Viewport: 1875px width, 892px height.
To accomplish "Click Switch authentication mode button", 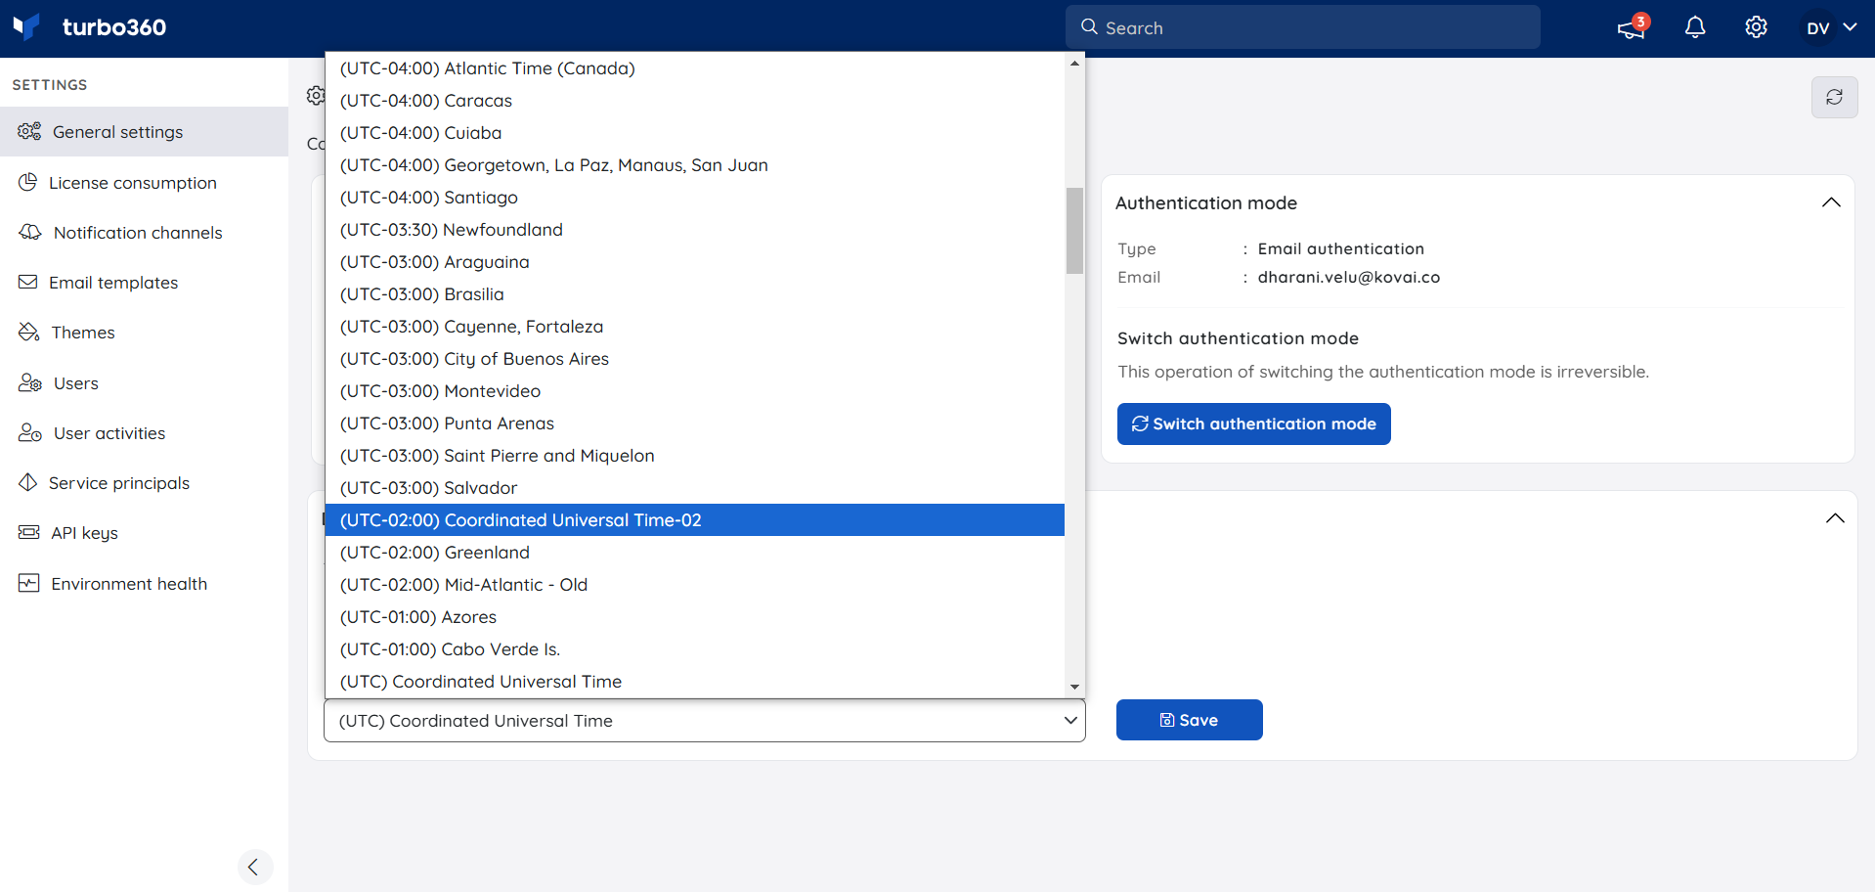I will coord(1253,424).
